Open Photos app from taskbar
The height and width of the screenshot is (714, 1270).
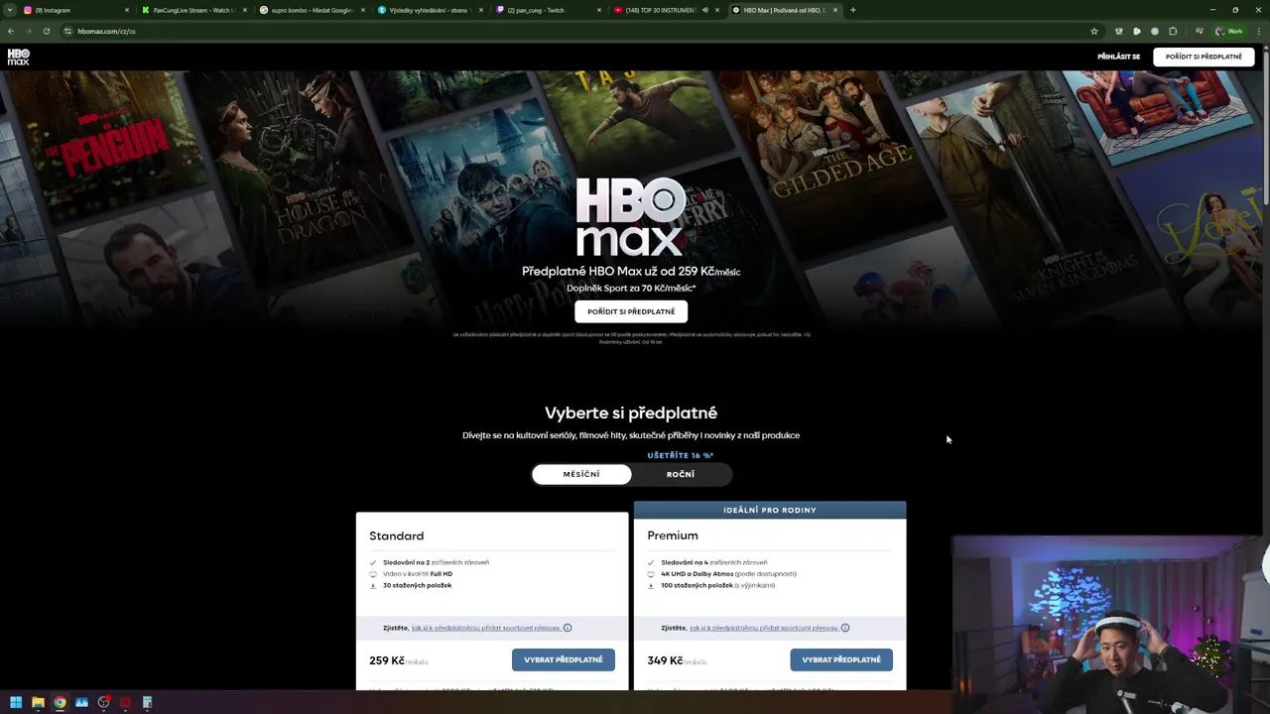(81, 703)
